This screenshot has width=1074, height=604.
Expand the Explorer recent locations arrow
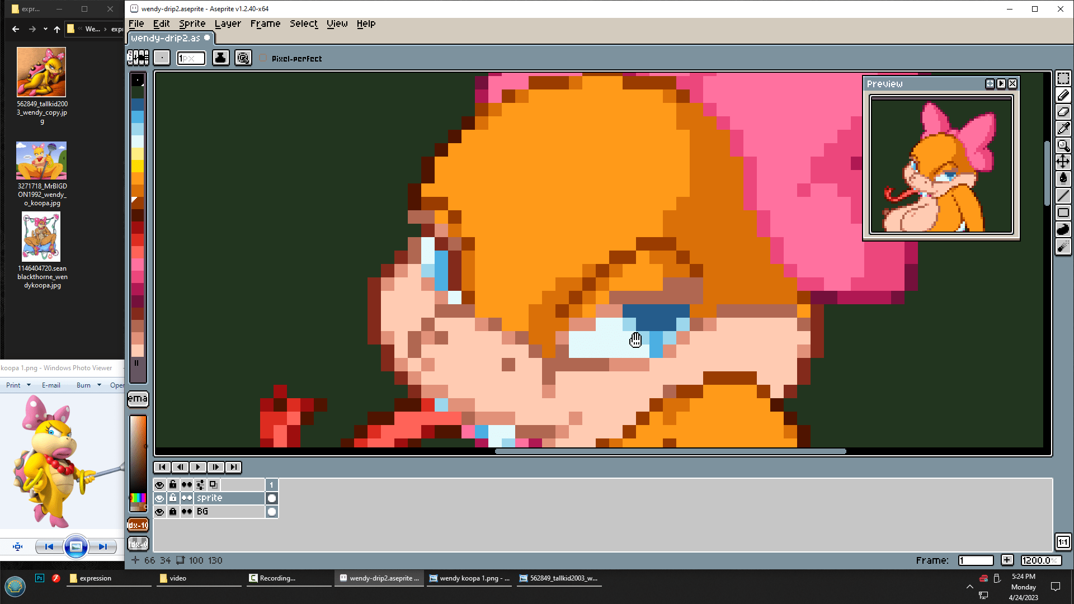pos(45,29)
